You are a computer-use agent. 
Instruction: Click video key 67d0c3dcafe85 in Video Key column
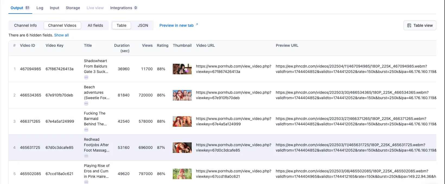(59, 148)
